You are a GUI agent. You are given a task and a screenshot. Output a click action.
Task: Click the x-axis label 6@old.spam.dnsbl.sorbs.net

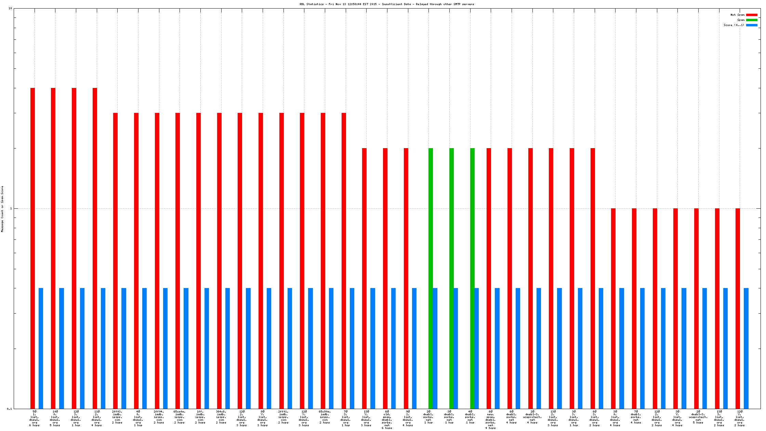point(387,419)
